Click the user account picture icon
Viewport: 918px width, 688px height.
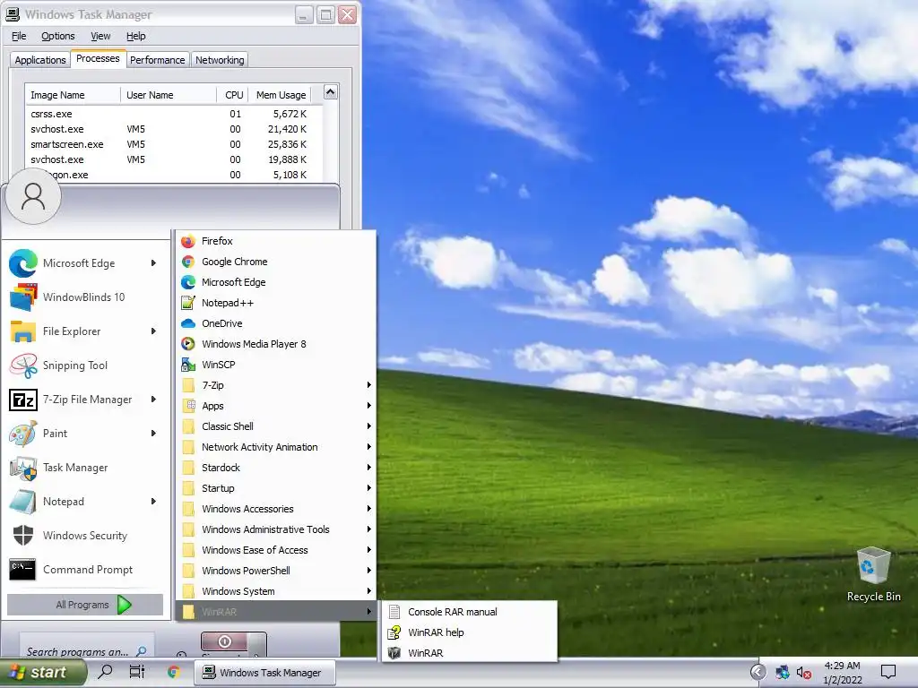33,196
